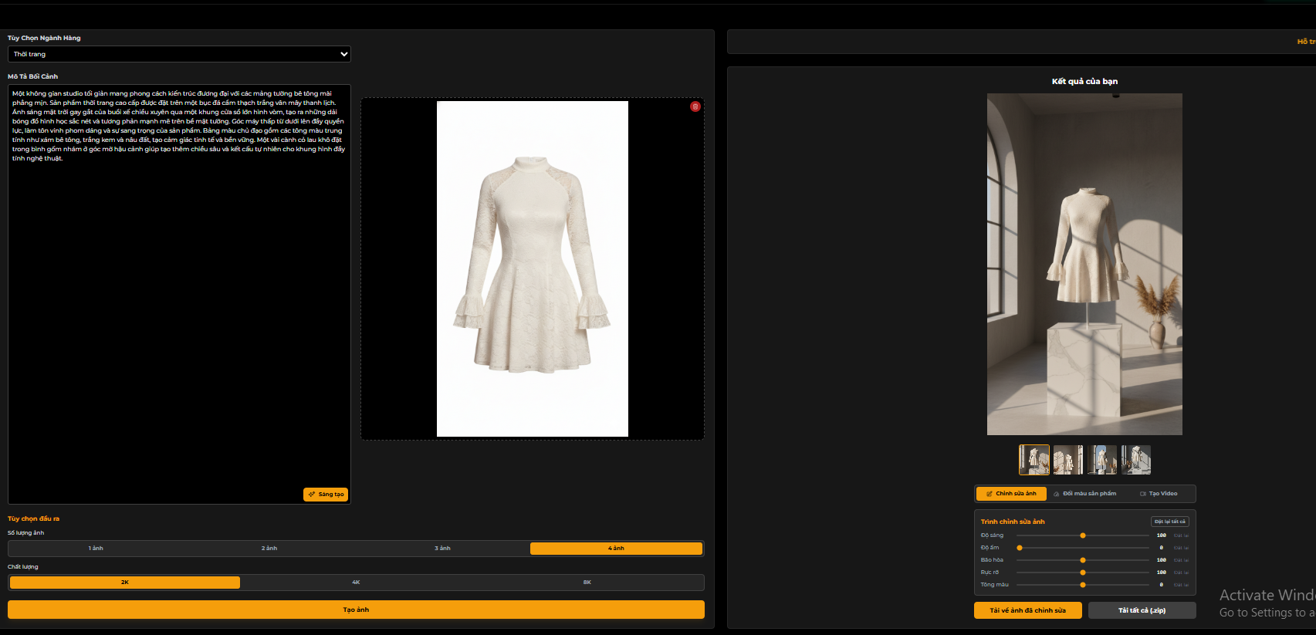Image resolution: width=1316 pixels, height=635 pixels.
Task: Select the fourth result thumbnail
Action: point(1135,460)
